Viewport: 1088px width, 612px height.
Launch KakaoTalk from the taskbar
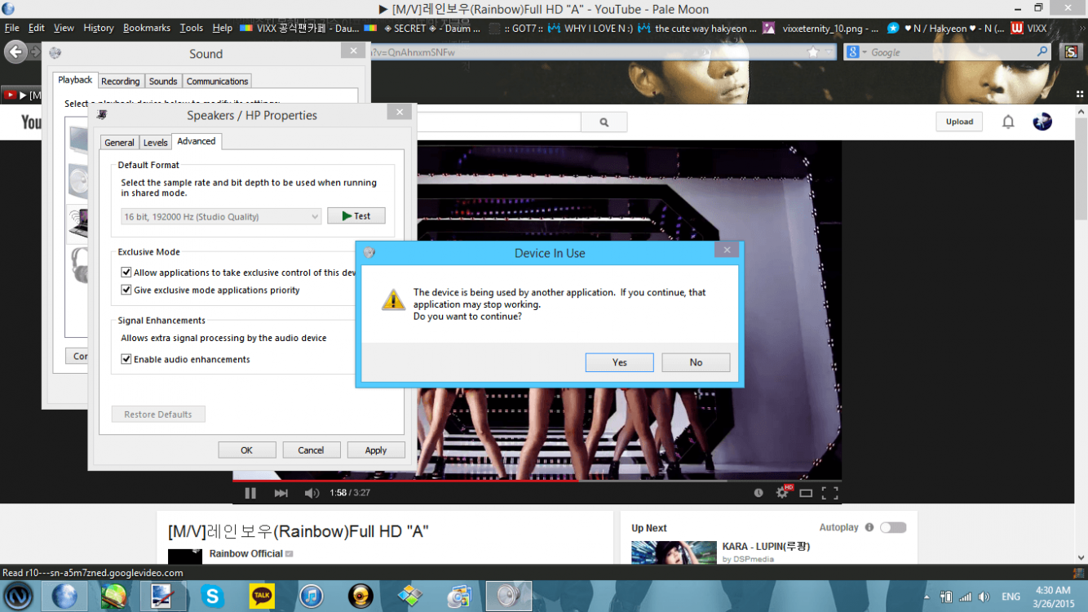[x=262, y=596]
